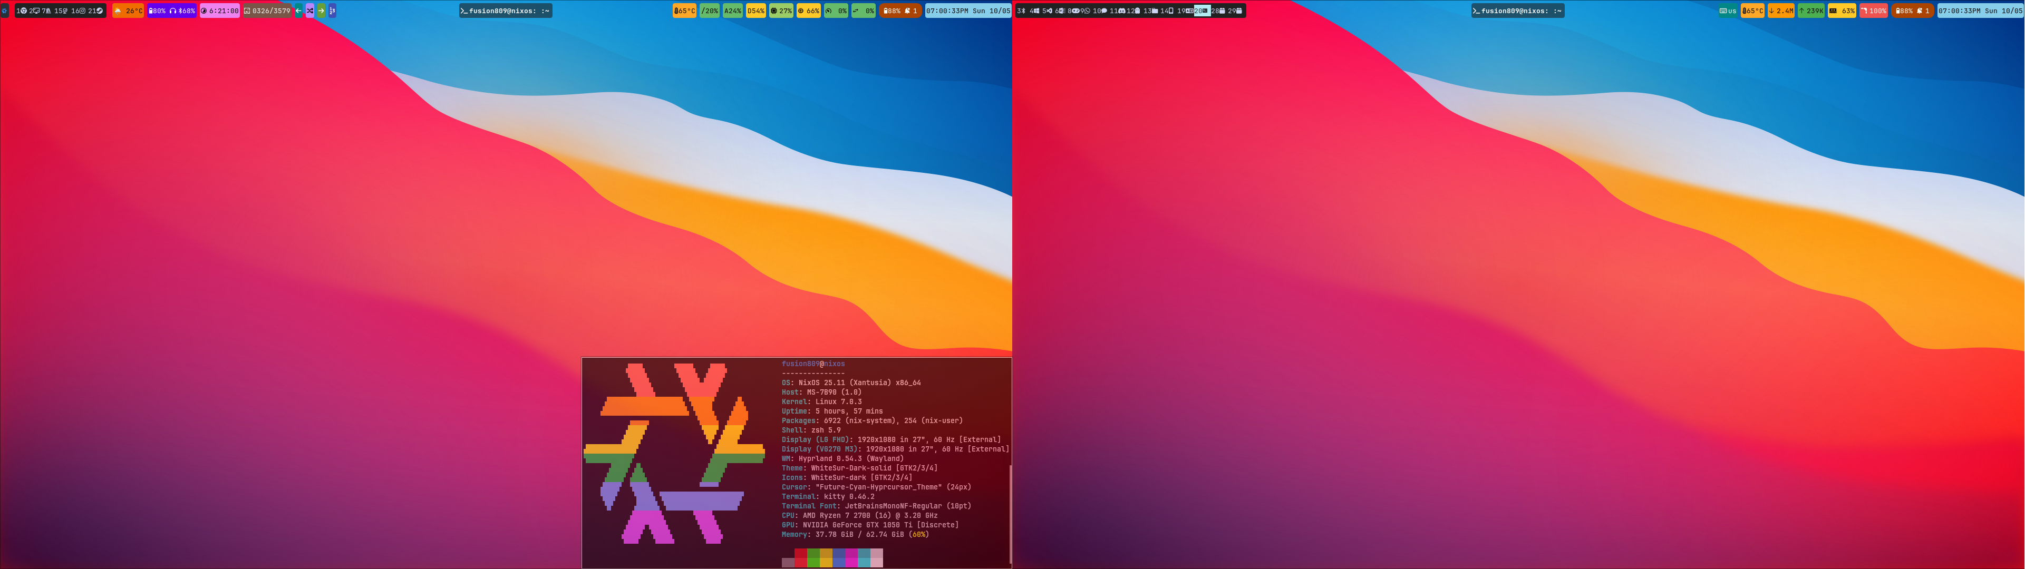
Task: Switch to workspace 5 with VS Code icon
Action: click(x=1048, y=11)
